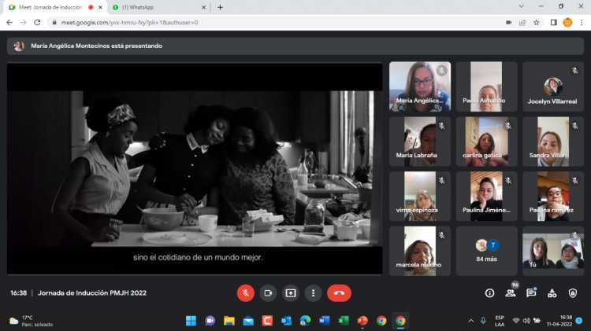Image resolution: width=591 pixels, height=331 pixels.
Task: Click the meet.google.com address bar
Action: (x=279, y=23)
